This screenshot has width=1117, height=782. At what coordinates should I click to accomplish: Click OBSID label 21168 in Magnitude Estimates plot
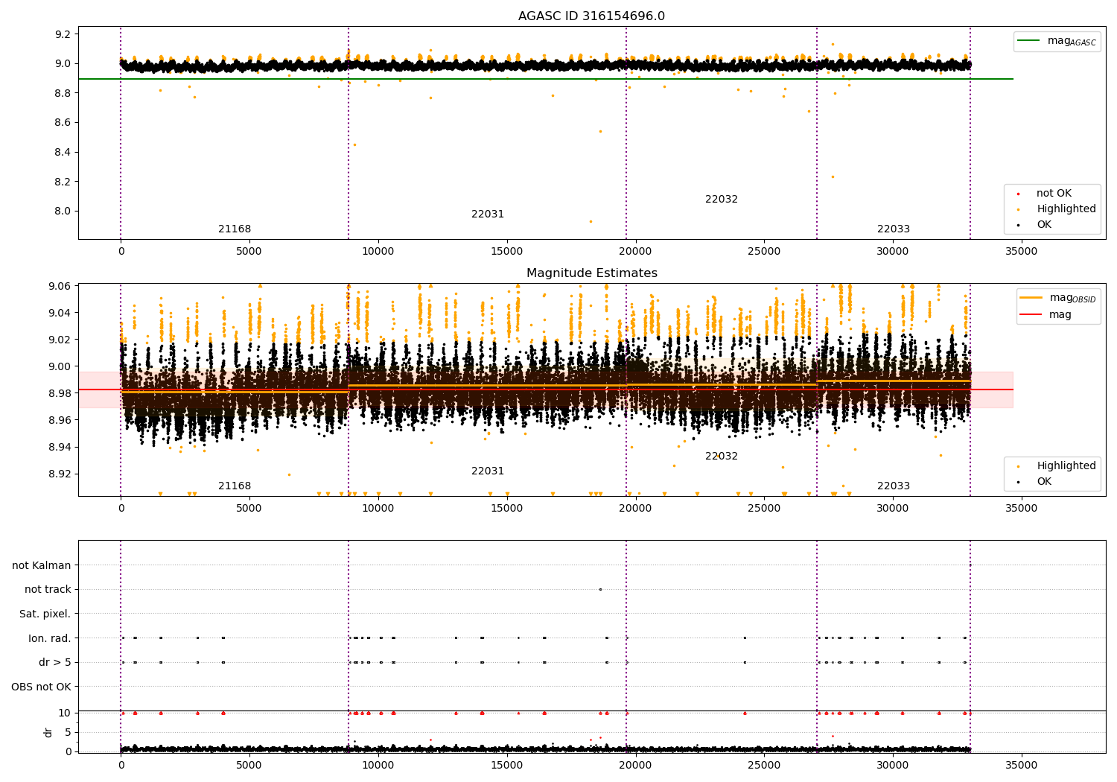pyautogui.click(x=235, y=486)
